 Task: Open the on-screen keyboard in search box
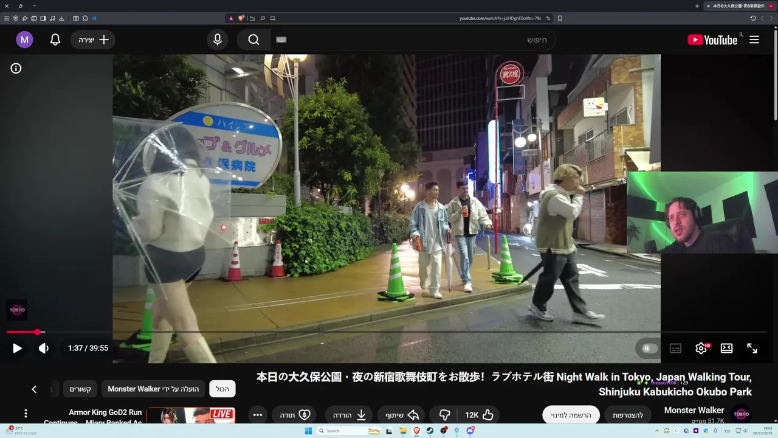click(x=281, y=40)
